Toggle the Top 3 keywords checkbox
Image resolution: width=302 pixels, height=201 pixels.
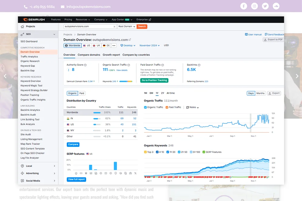pyautogui.click(x=145, y=152)
